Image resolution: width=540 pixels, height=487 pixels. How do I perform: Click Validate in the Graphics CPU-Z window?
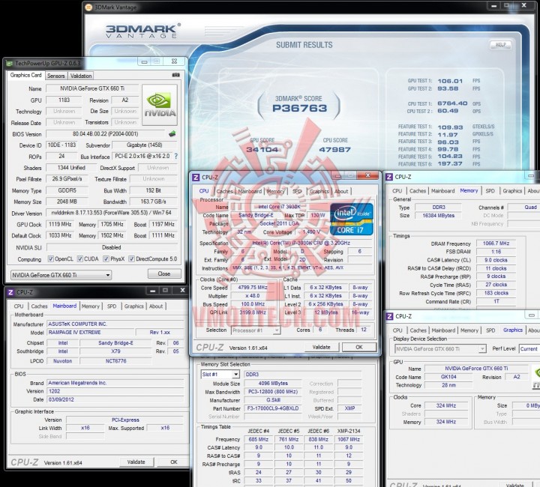click(x=515, y=485)
